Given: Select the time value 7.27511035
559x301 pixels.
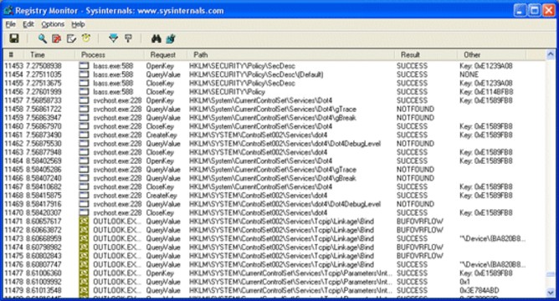Looking at the screenshot, I should point(44,74).
